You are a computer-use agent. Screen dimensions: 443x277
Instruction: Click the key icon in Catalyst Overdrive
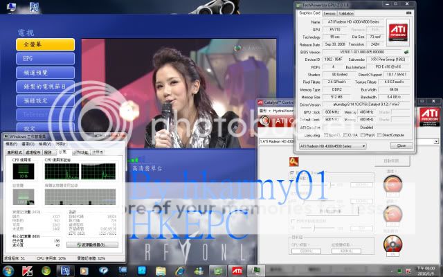coord(293,161)
